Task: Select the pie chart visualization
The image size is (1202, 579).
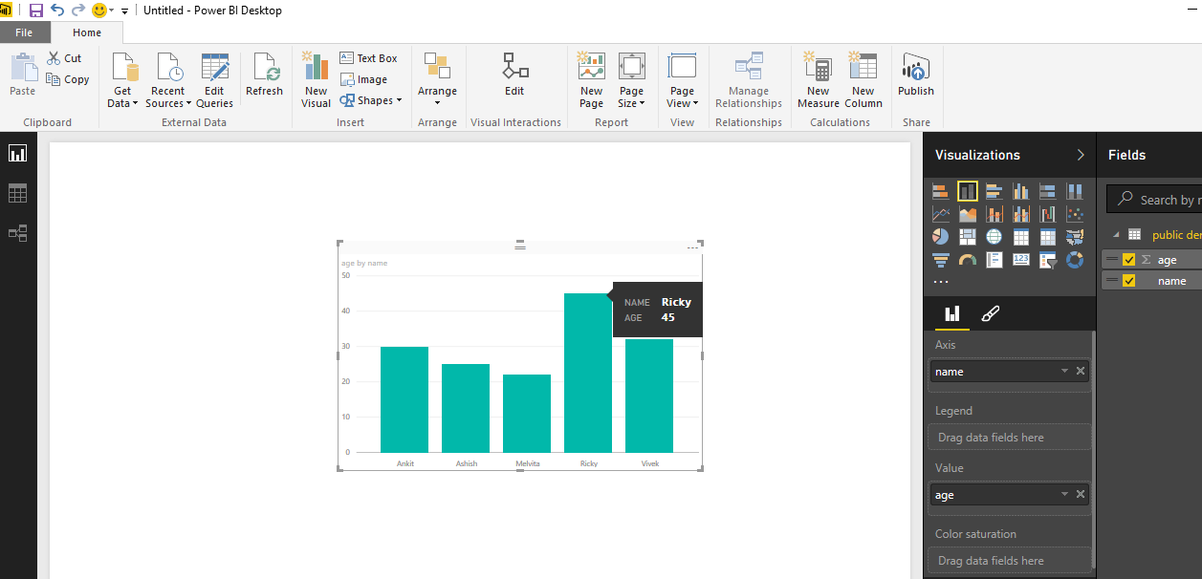Action: coord(940,236)
